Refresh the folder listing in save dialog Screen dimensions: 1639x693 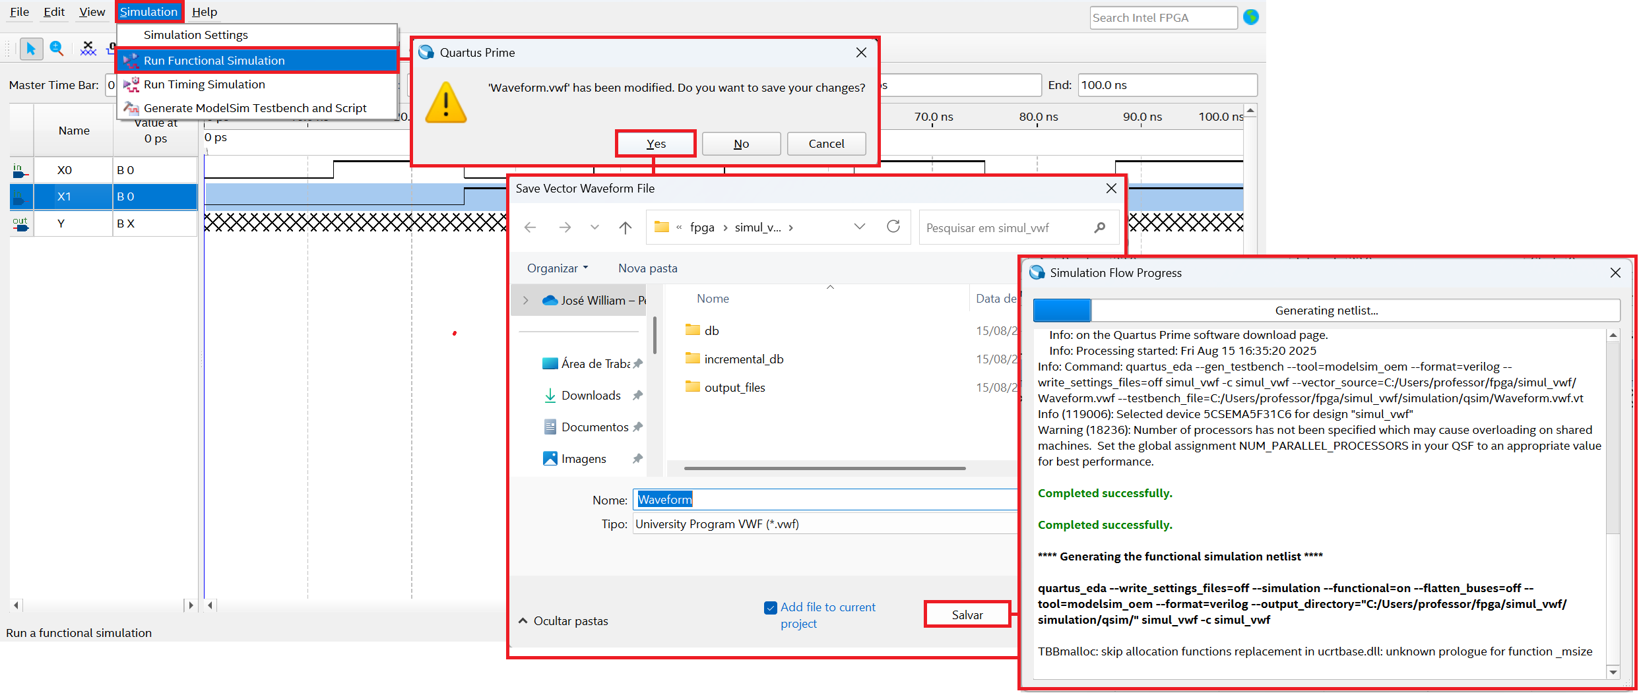tap(893, 227)
